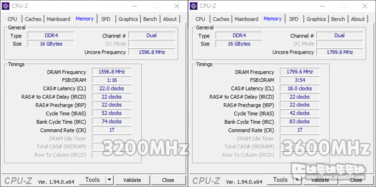376x187 pixels.
Task: Open the Bench tab in the left window
Action: coord(150,19)
